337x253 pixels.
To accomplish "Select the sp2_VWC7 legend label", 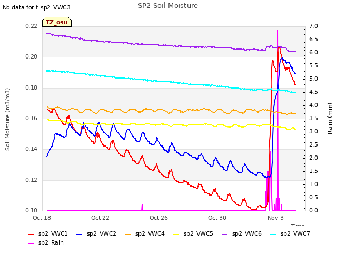I will (295, 234).
